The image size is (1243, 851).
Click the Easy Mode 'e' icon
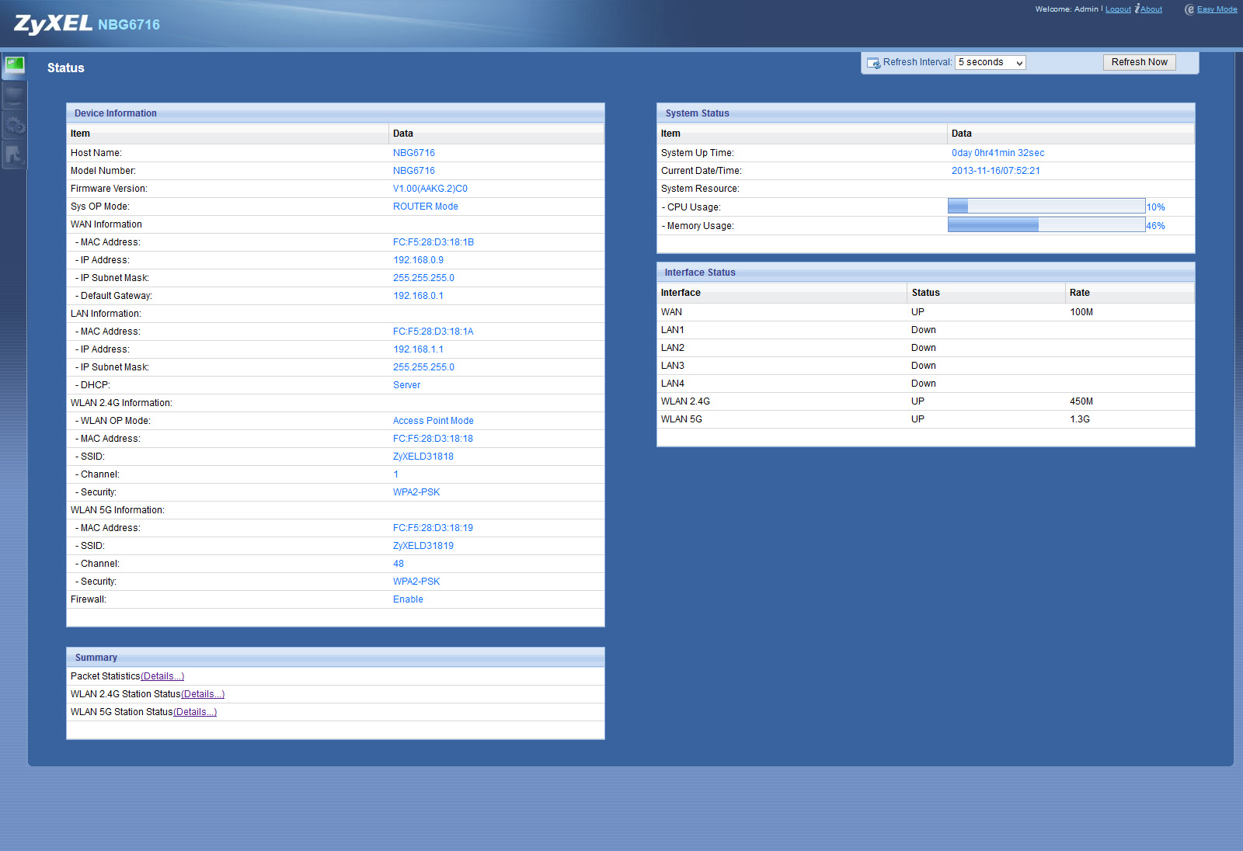(x=1189, y=9)
